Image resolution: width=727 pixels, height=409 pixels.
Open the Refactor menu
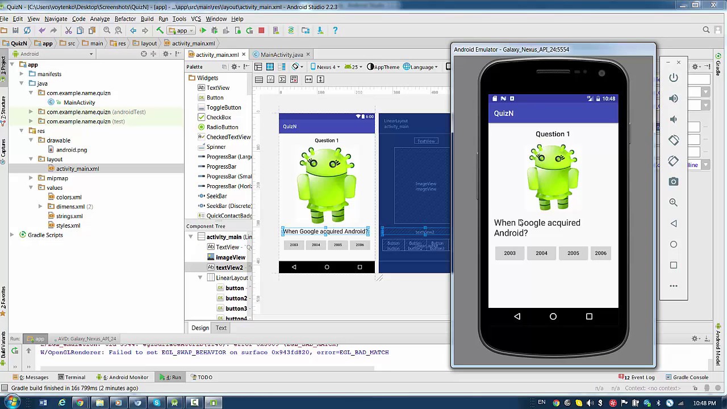coord(125,19)
